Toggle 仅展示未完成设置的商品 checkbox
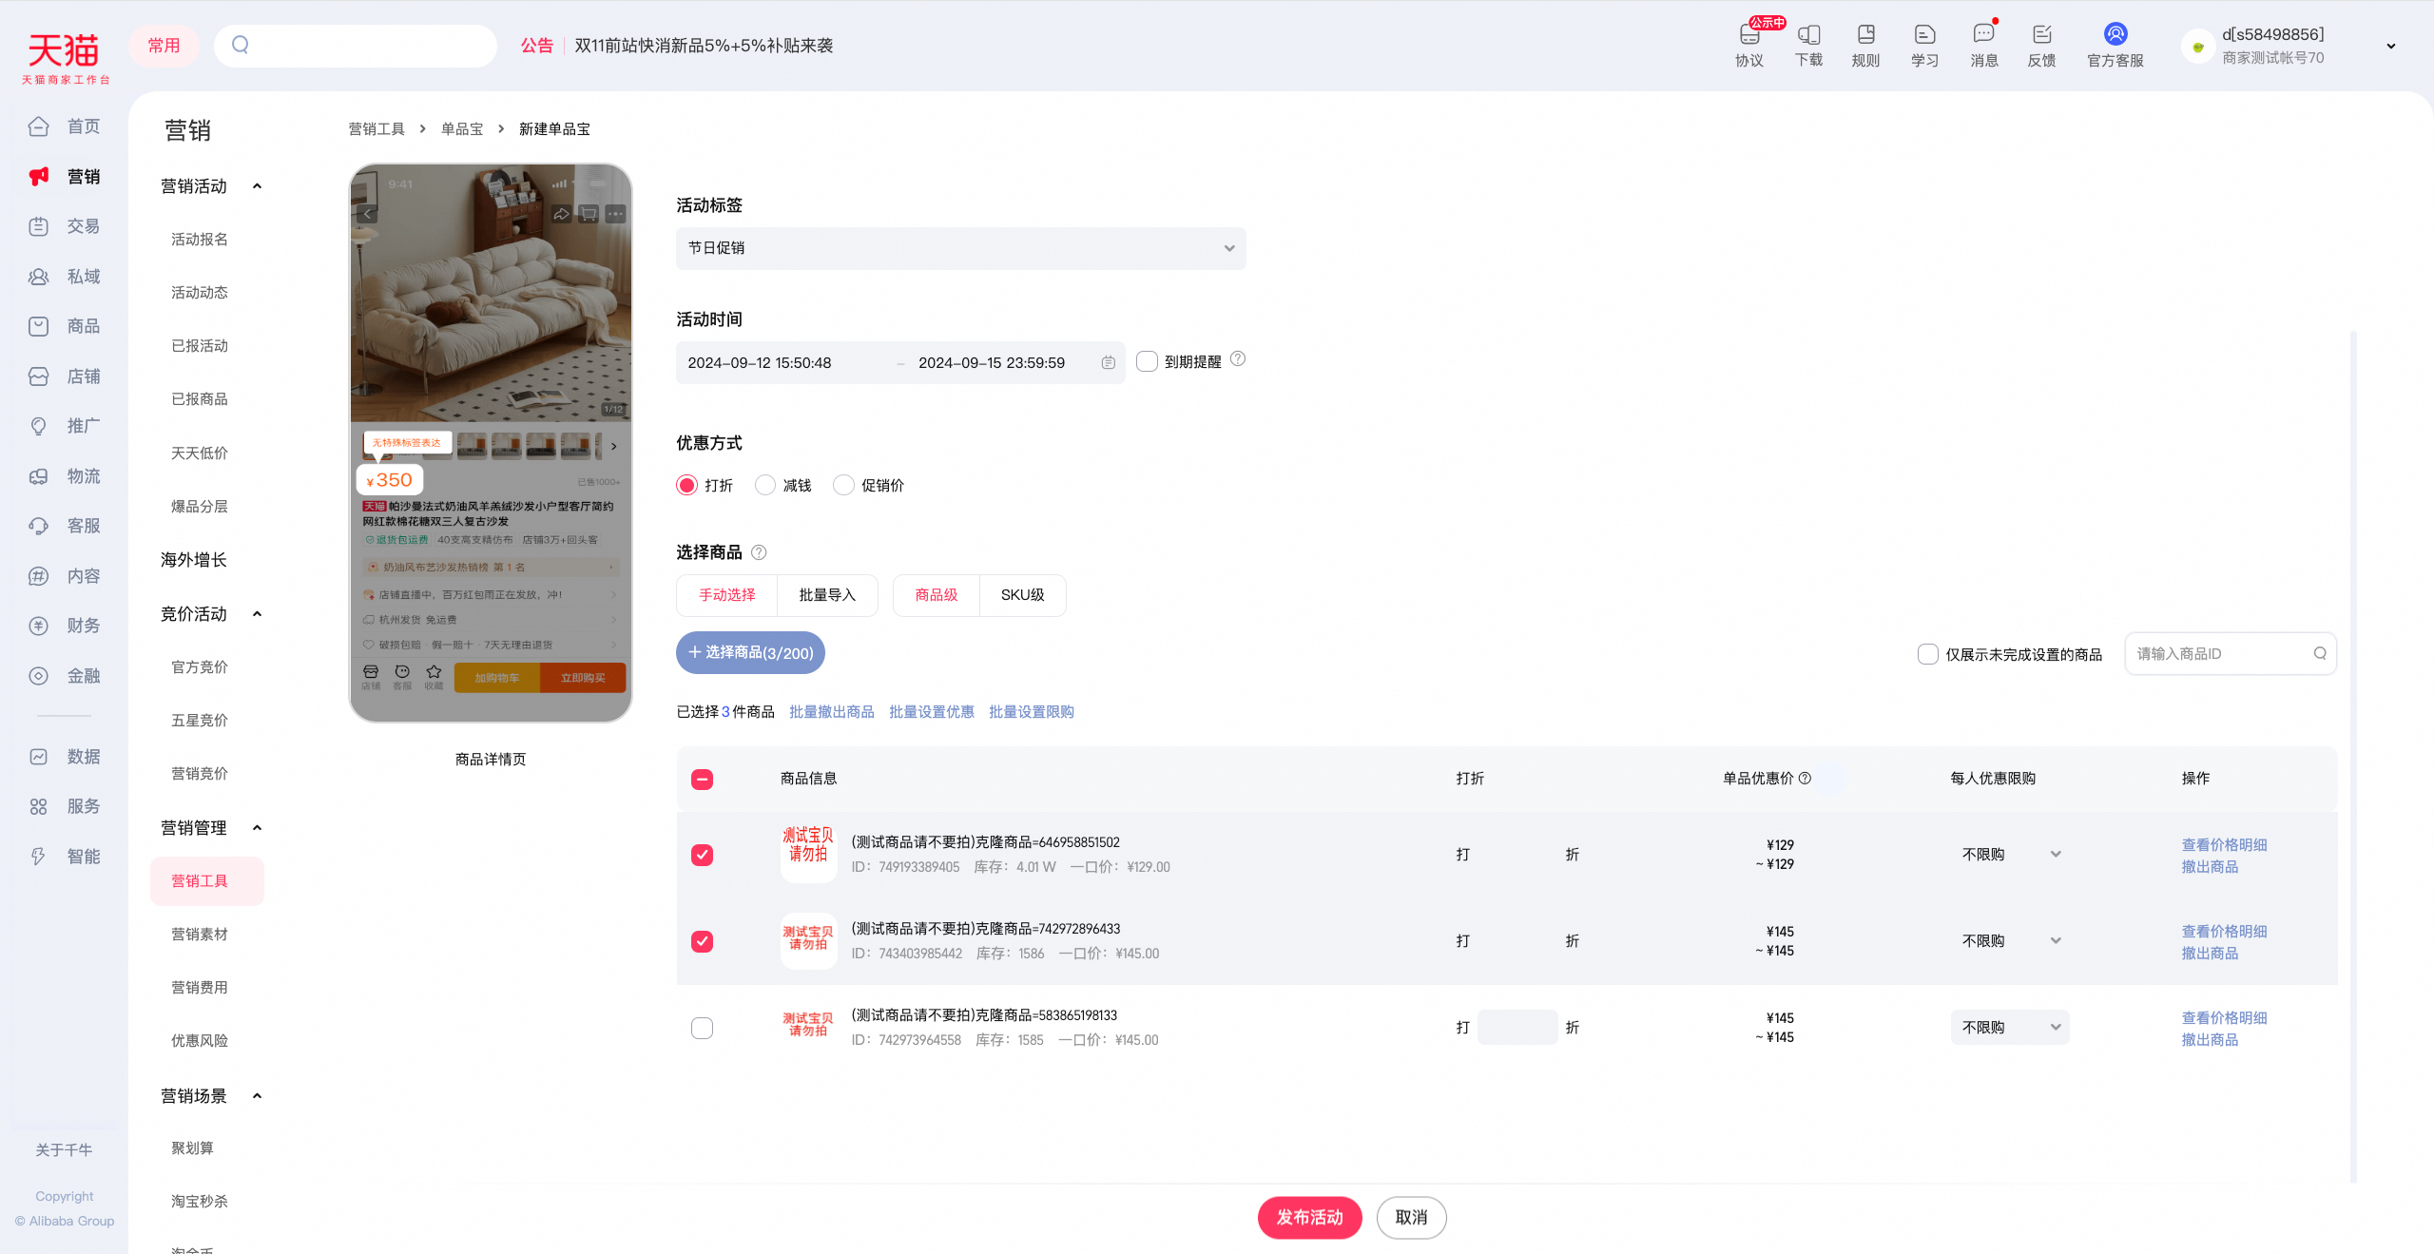The height and width of the screenshot is (1254, 2434). pos(1928,654)
